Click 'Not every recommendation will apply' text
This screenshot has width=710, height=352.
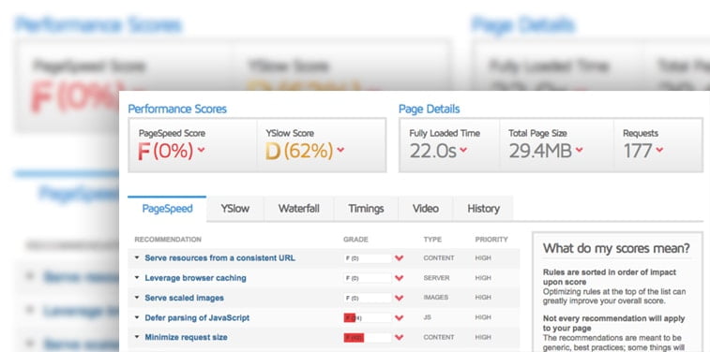[x=614, y=324]
